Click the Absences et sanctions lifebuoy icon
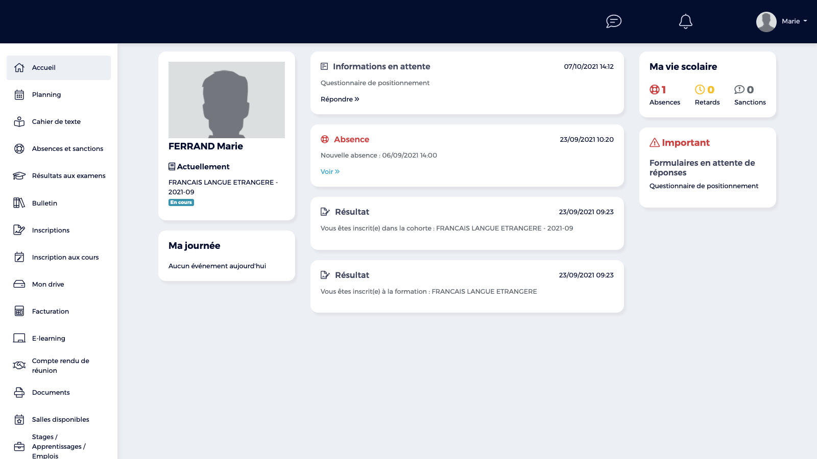This screenshot has height=459, width=817. click(19, 149)
